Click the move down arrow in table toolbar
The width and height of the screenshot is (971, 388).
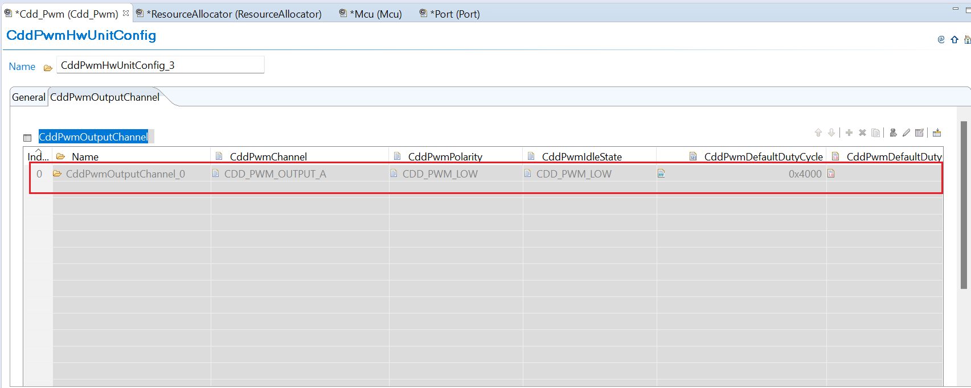831,133
